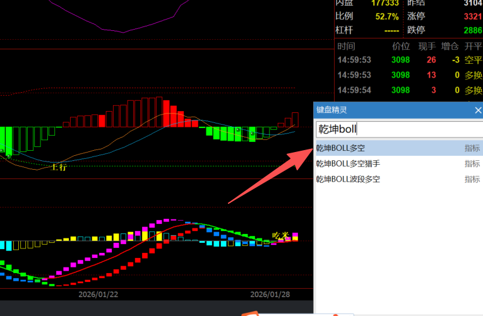Click the 跌停 price value 2886

pyautogui.click(x=472, y=30)
